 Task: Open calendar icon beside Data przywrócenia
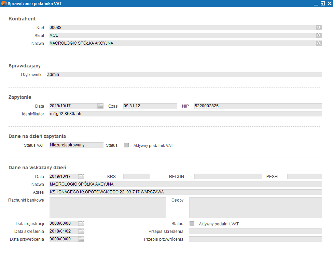tap(81, 239)
